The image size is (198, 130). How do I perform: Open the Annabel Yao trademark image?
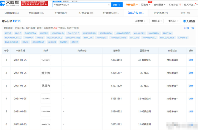coord(46,124)
